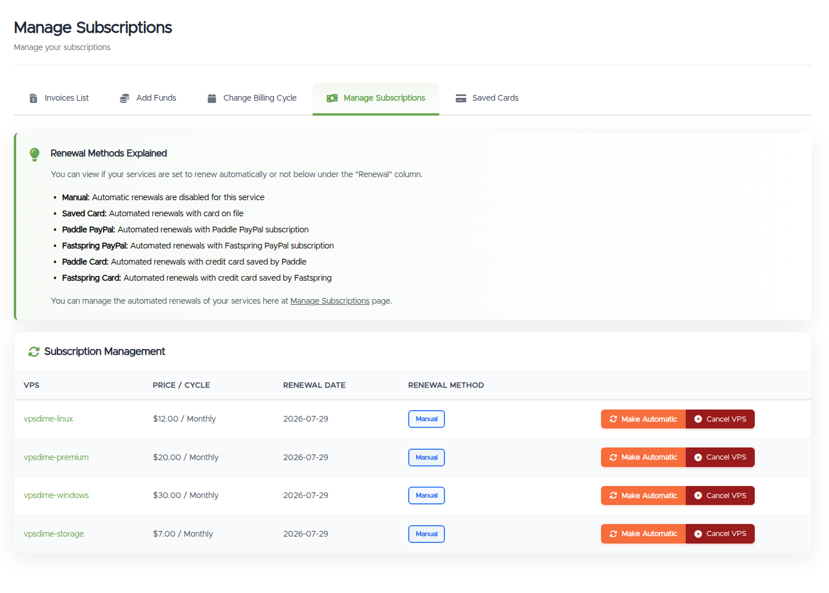The width and height of the screenshot is (829, 593).
Task: Click the Paddle PayPal explanation bullet
Action: (x=185, y=229)
